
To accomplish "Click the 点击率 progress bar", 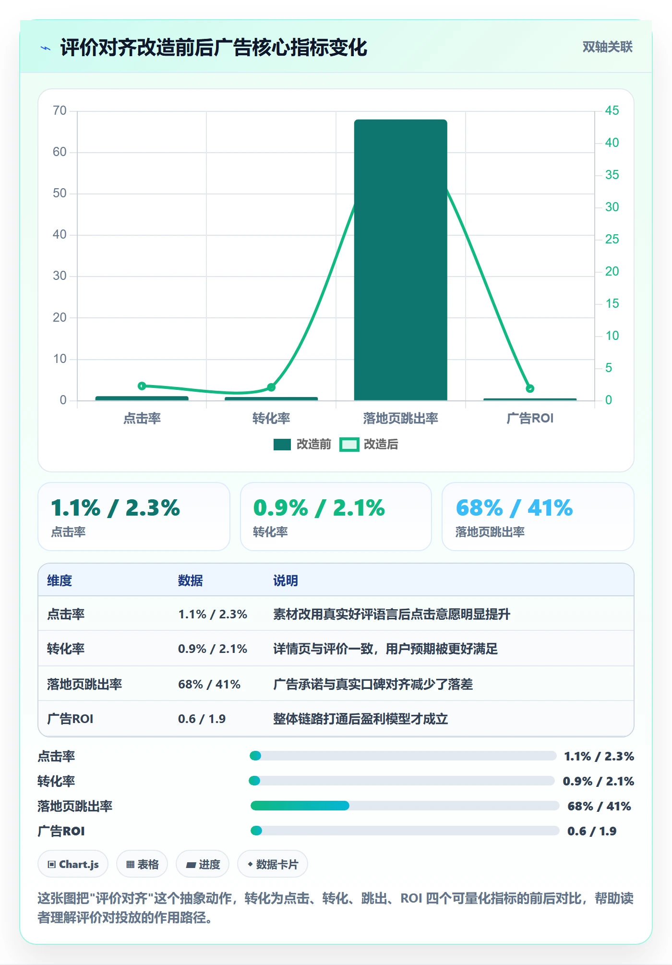I will [x=403, y=756].
